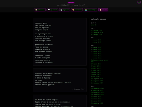The width and height of the screenshot is (142, 107).
Task: Select the 25 октября 2023 timeline link
Action: pos(97,92)
